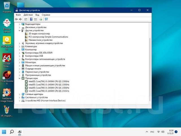Open the Windows Start menu
The image size is (181, 136).
[4, 132]
